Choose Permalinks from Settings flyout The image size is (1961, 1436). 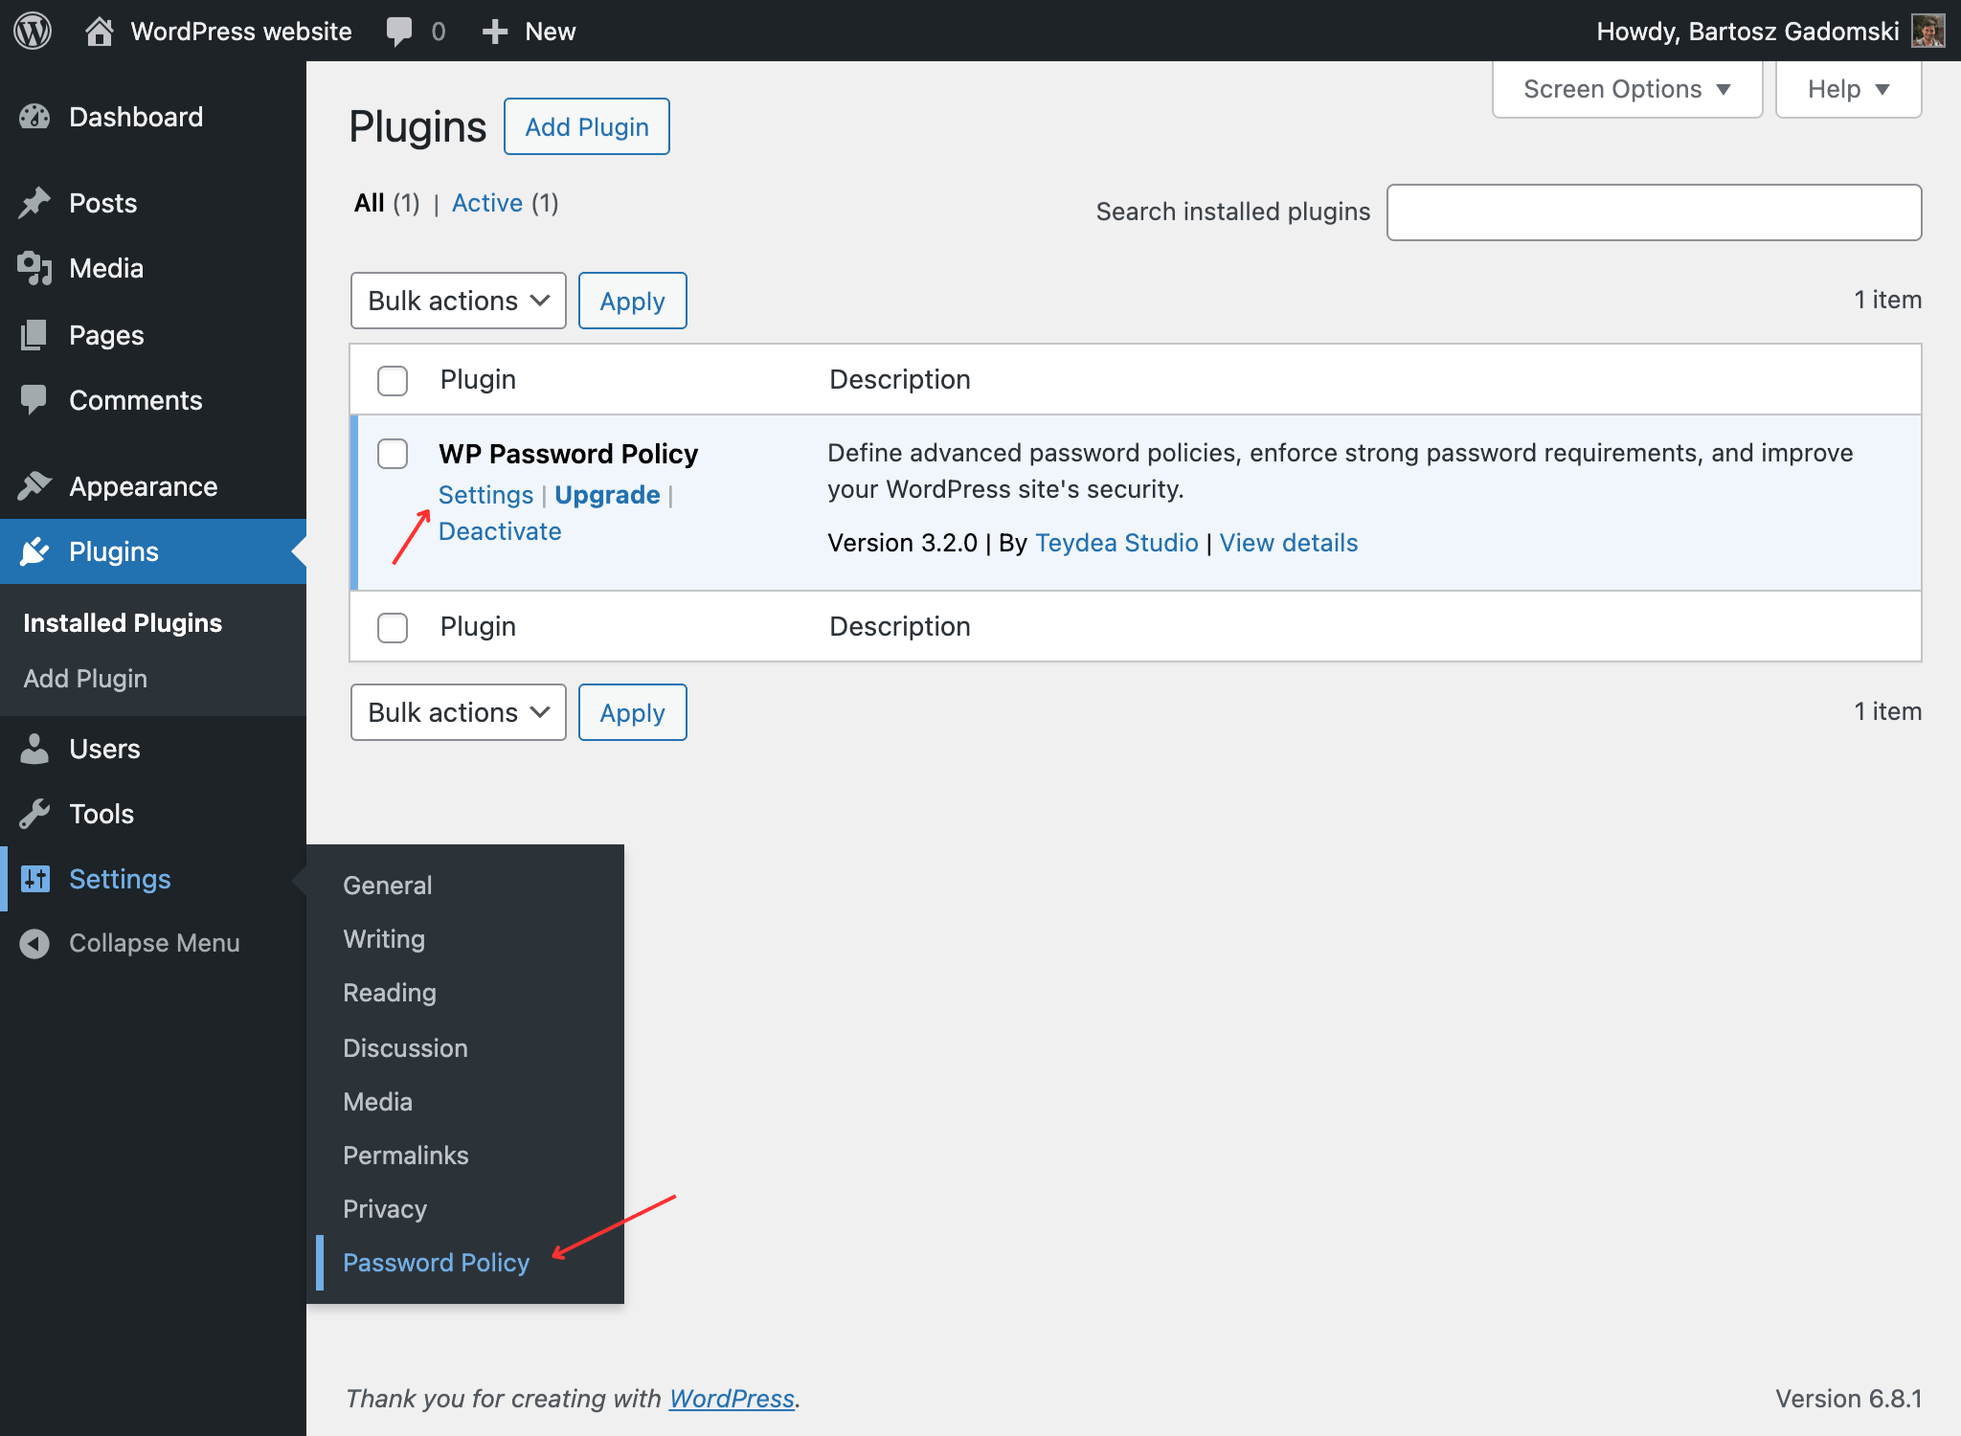coord(406,1156)
